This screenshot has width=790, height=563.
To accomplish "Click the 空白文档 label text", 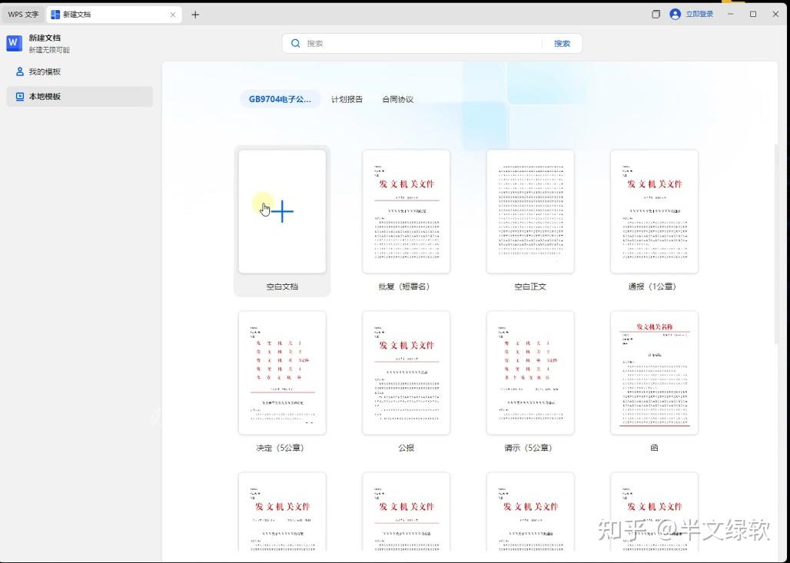I will (282, 286).
